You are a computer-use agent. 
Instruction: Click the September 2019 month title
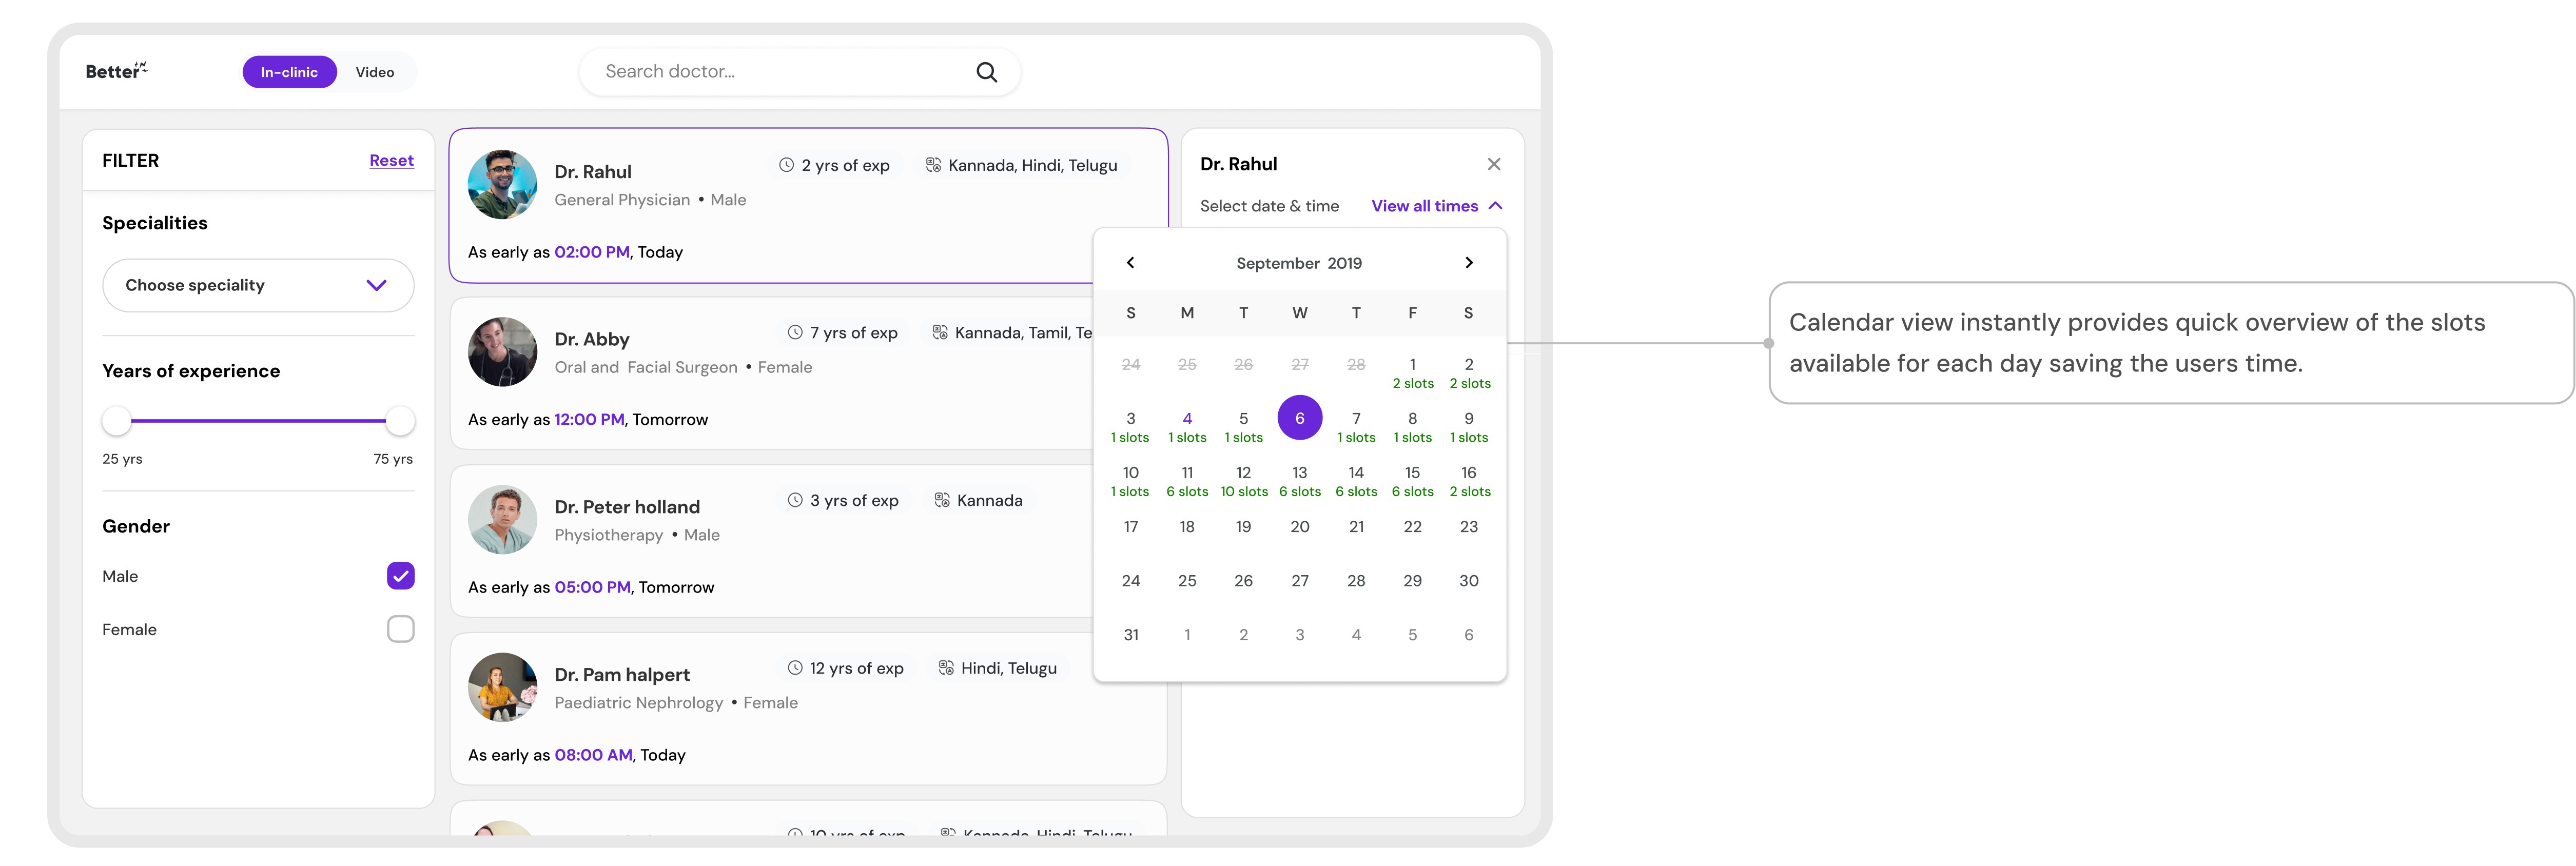pyautogui.click(x=1299, y=263)
